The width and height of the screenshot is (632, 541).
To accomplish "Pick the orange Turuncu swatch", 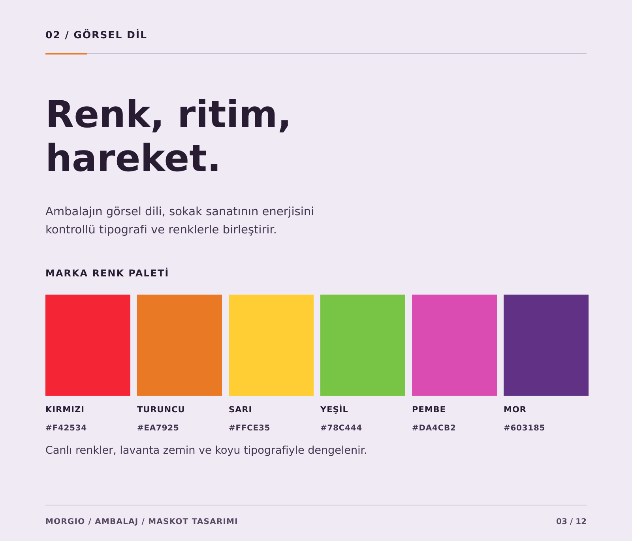I will click(179, 345).
